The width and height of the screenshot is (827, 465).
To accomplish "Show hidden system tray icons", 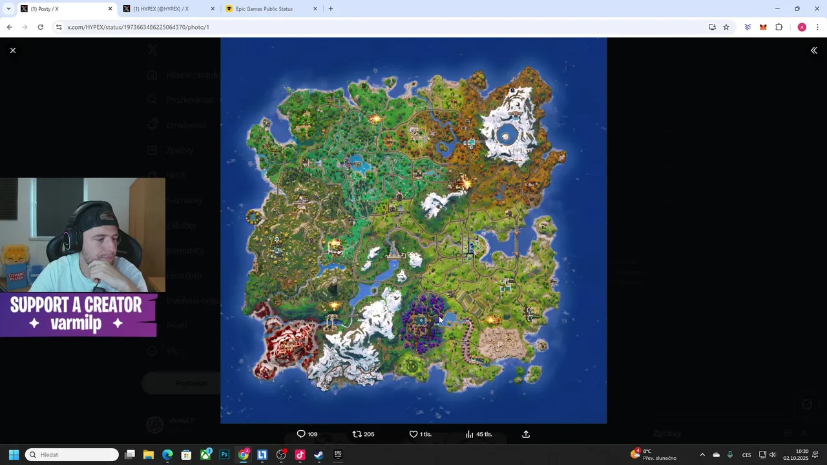I will (702, 455).
